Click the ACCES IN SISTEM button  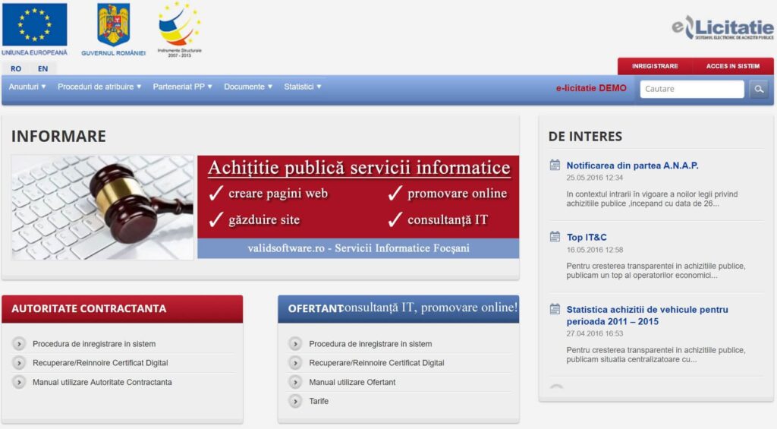[x=732, y=66]
